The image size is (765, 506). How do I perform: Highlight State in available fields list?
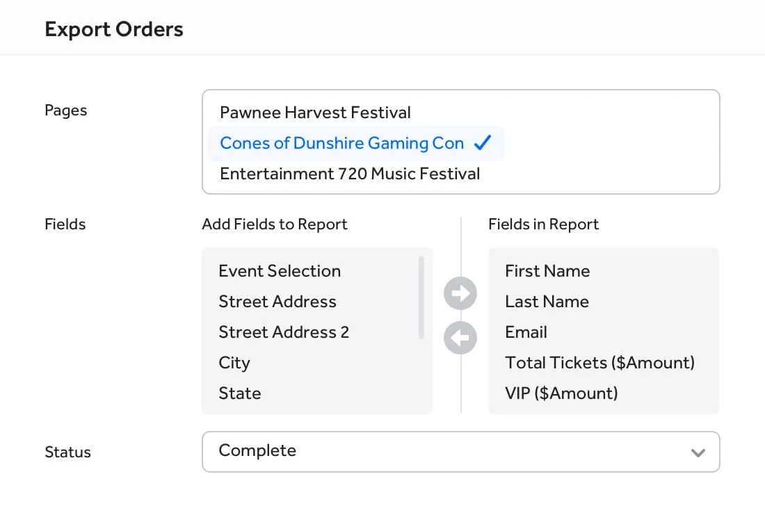[x=240, y=393]
